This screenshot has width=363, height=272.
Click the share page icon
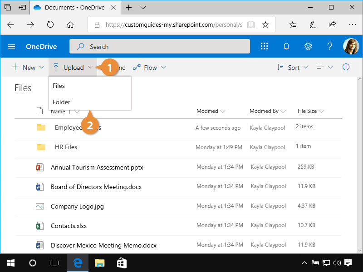tap(332, 24)
